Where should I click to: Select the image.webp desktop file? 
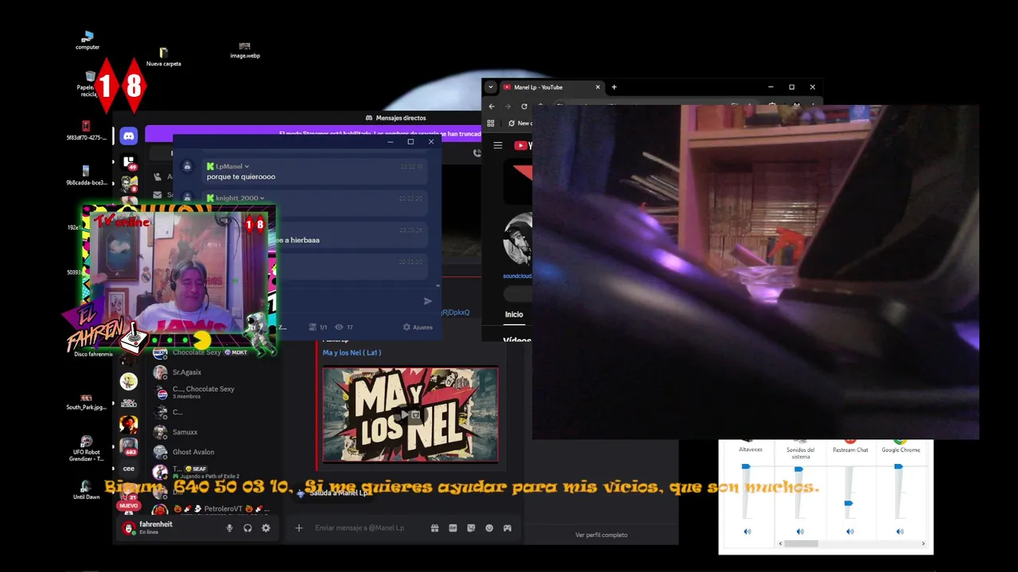point(245,50)
